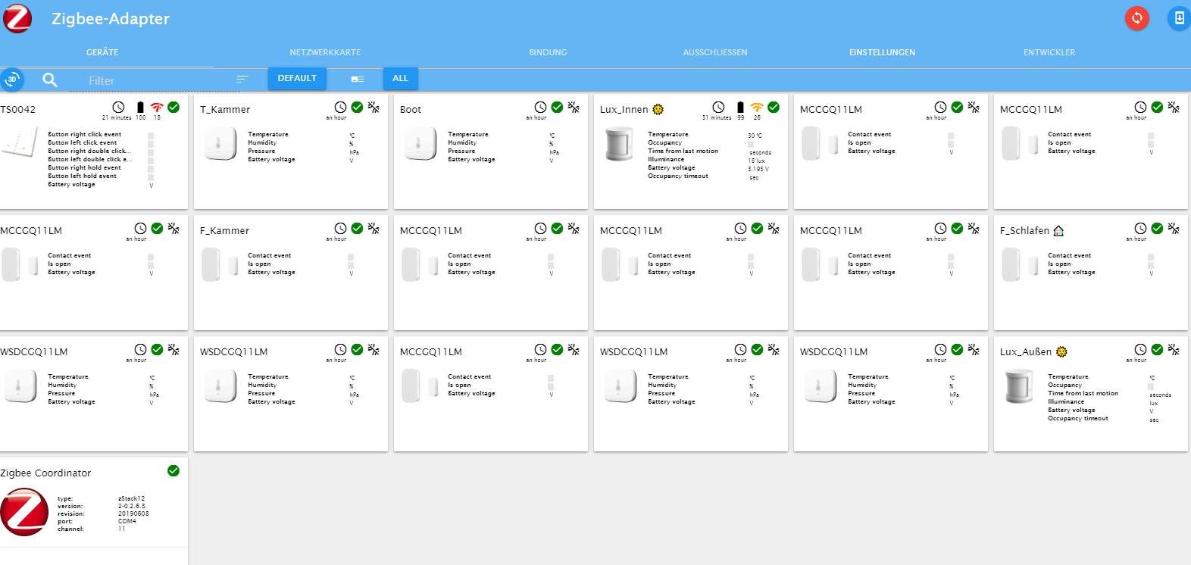Click the clock icon on TS0042 card
The width and height of the screenshot is (1191, 565).
click(118, 108)
